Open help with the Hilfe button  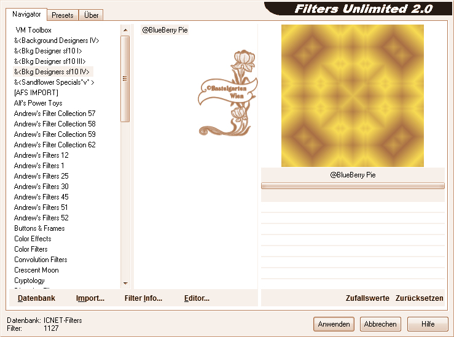tap(428, 324)
